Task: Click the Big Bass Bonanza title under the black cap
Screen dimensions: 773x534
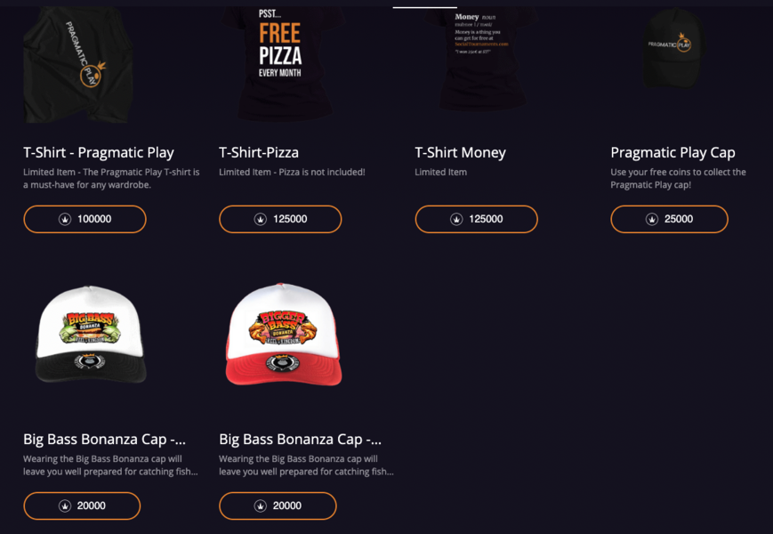Action: click(x=105, y=439)
